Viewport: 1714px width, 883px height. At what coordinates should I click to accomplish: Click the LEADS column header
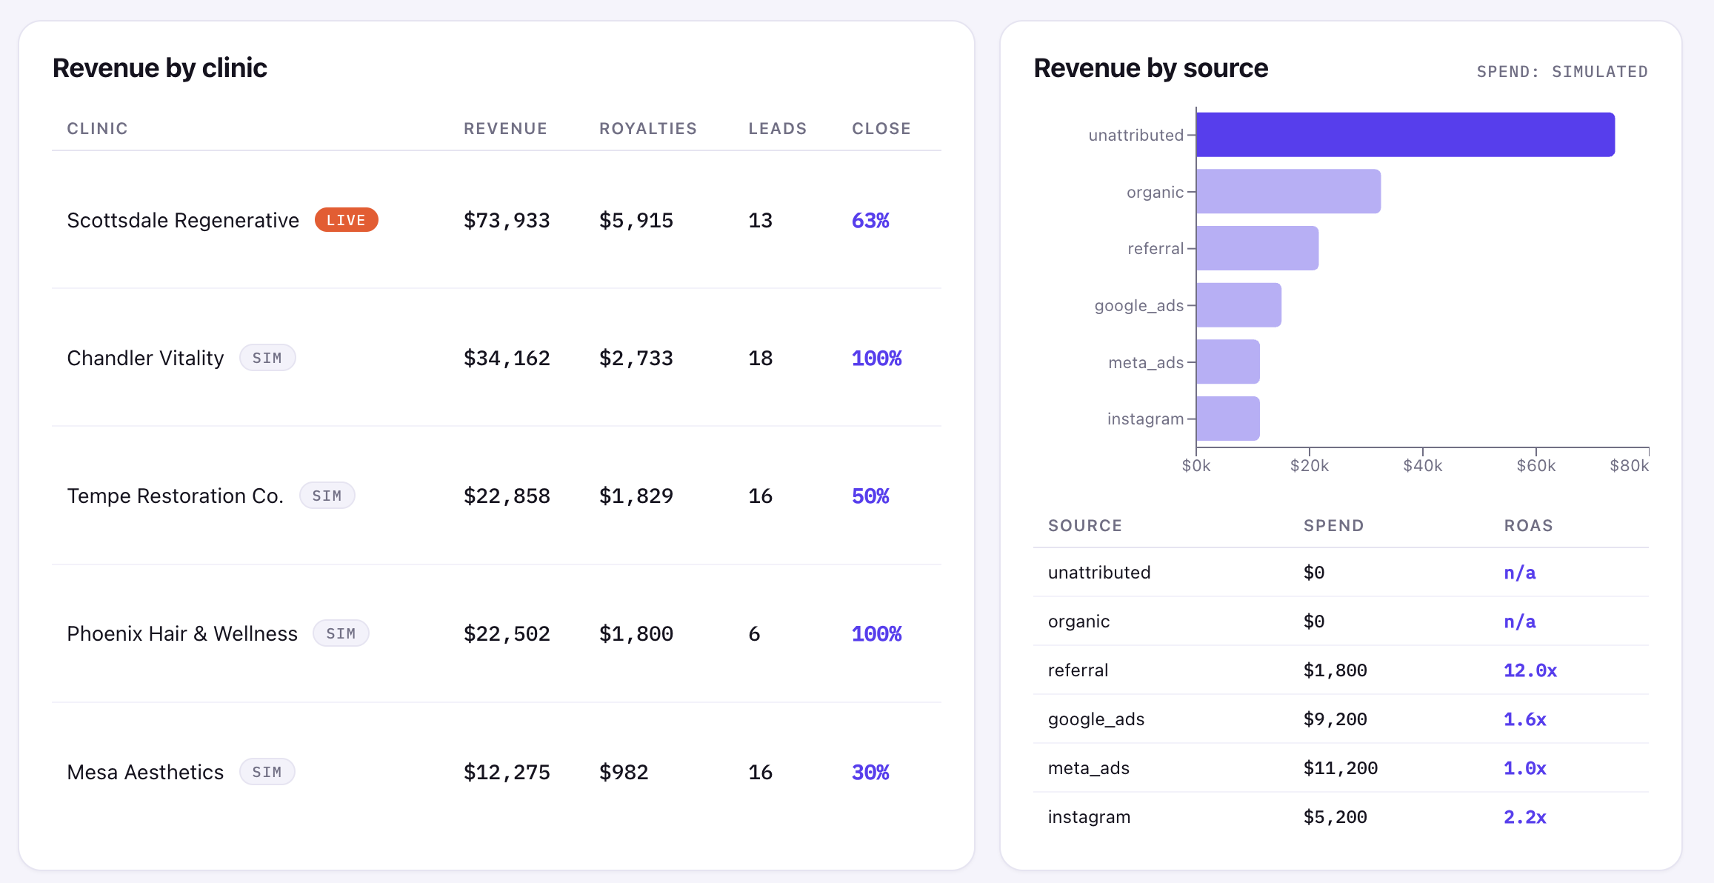coord(777,128)
